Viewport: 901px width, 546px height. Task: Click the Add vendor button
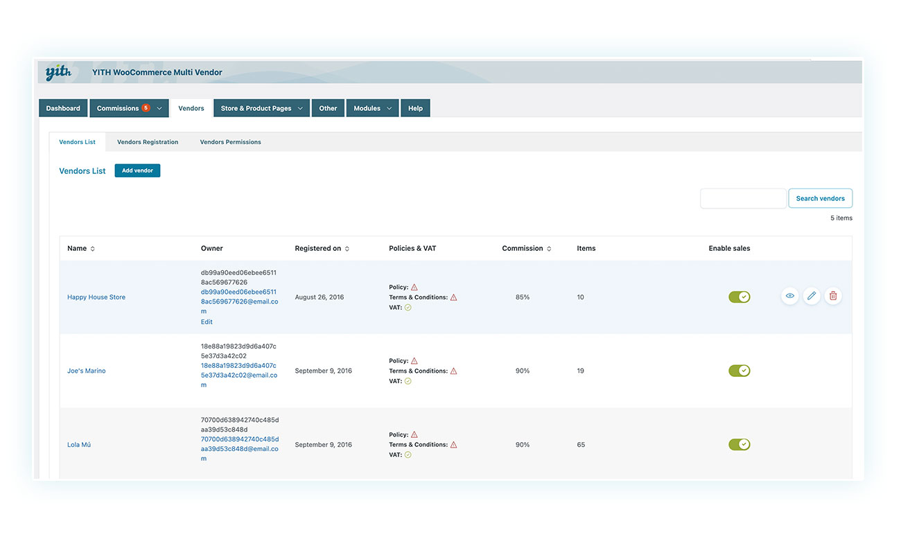[x=137, y=170]
